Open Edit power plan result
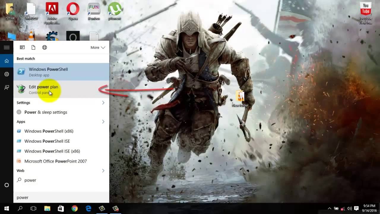Image resolution: width=380 pixels, height=214 pixels. [61, 89]
